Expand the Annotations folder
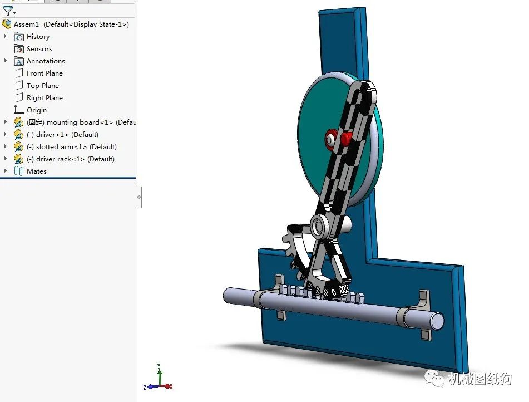The height and width of the screenshot is (402, 529). click(6, 61)
